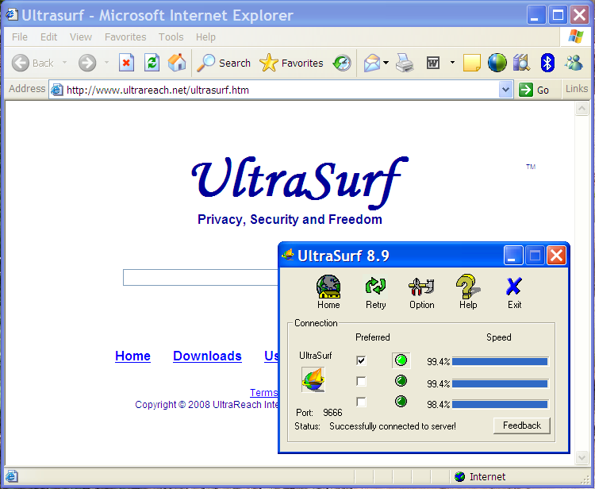Click the UltraSurf sailboat logo icon

pos(313,379)
